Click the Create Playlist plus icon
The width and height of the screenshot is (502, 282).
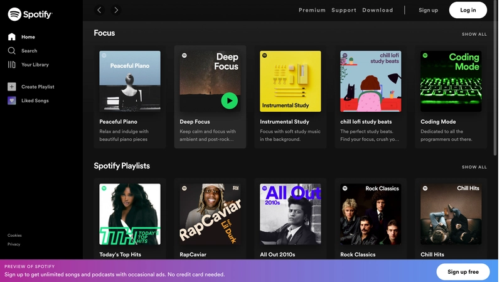[x=11, y=87]
